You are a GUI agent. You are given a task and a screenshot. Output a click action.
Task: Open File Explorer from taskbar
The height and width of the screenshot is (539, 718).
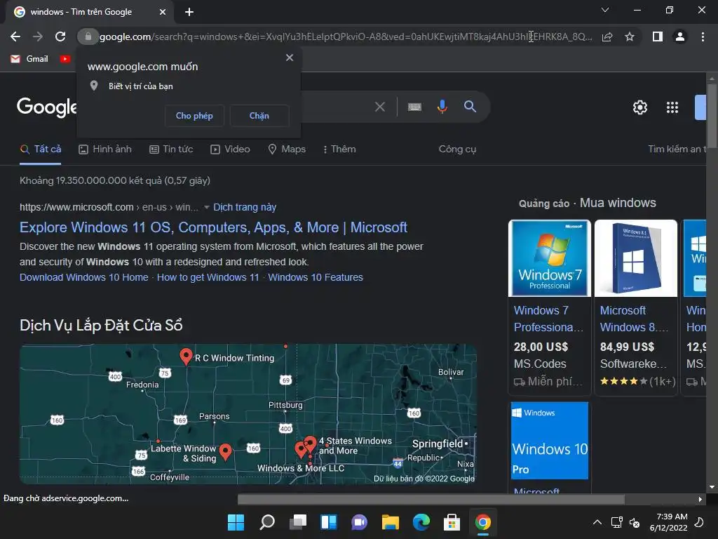pyautogui.click(x=390, y=522)
